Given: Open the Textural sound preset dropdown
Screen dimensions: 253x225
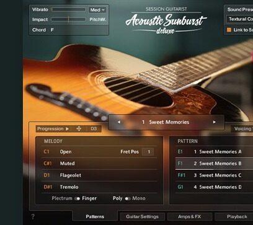Looking at the screenshot, I should coord(239,19).
